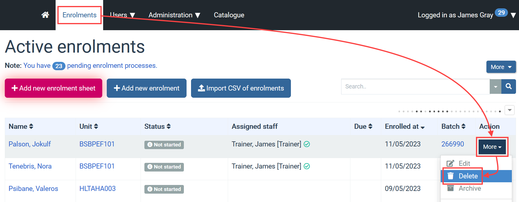Click the search magnifier button
Screen dimensions: 519x202
tap(508, 87)
